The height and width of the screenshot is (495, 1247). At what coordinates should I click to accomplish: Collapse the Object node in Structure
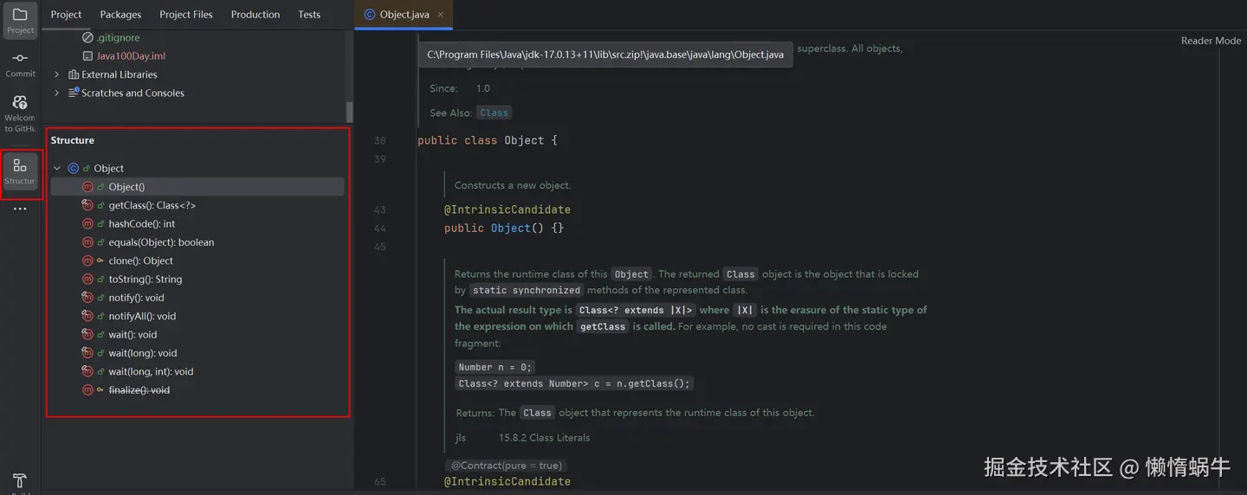coord(57,169)
